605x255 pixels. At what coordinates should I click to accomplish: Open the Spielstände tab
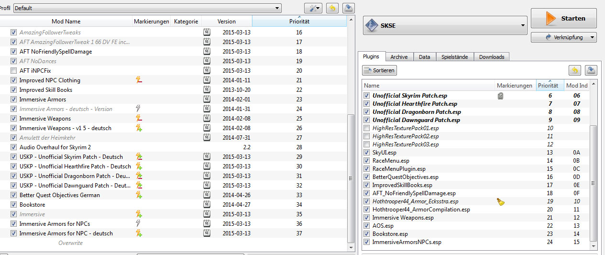click(455, 57)
